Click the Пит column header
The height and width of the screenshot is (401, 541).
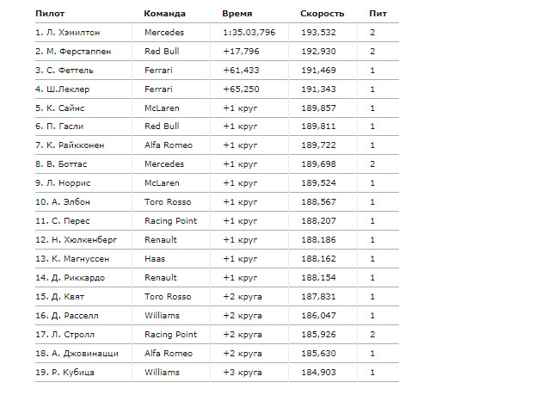click(377, 15)
